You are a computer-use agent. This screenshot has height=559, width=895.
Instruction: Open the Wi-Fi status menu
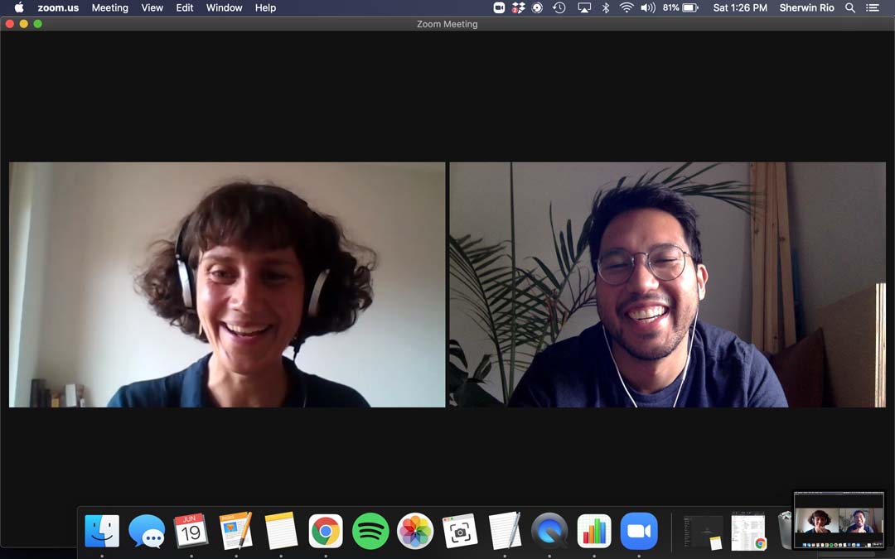pyautogui.click(x=626, y=7)
